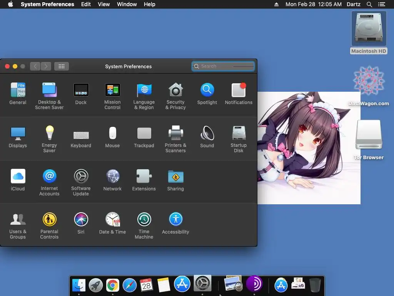Open the Siri preference pane

(81, 223)
